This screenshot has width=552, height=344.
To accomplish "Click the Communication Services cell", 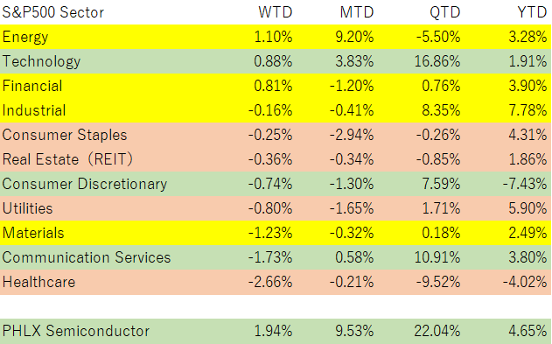I will tap(87, 257).
